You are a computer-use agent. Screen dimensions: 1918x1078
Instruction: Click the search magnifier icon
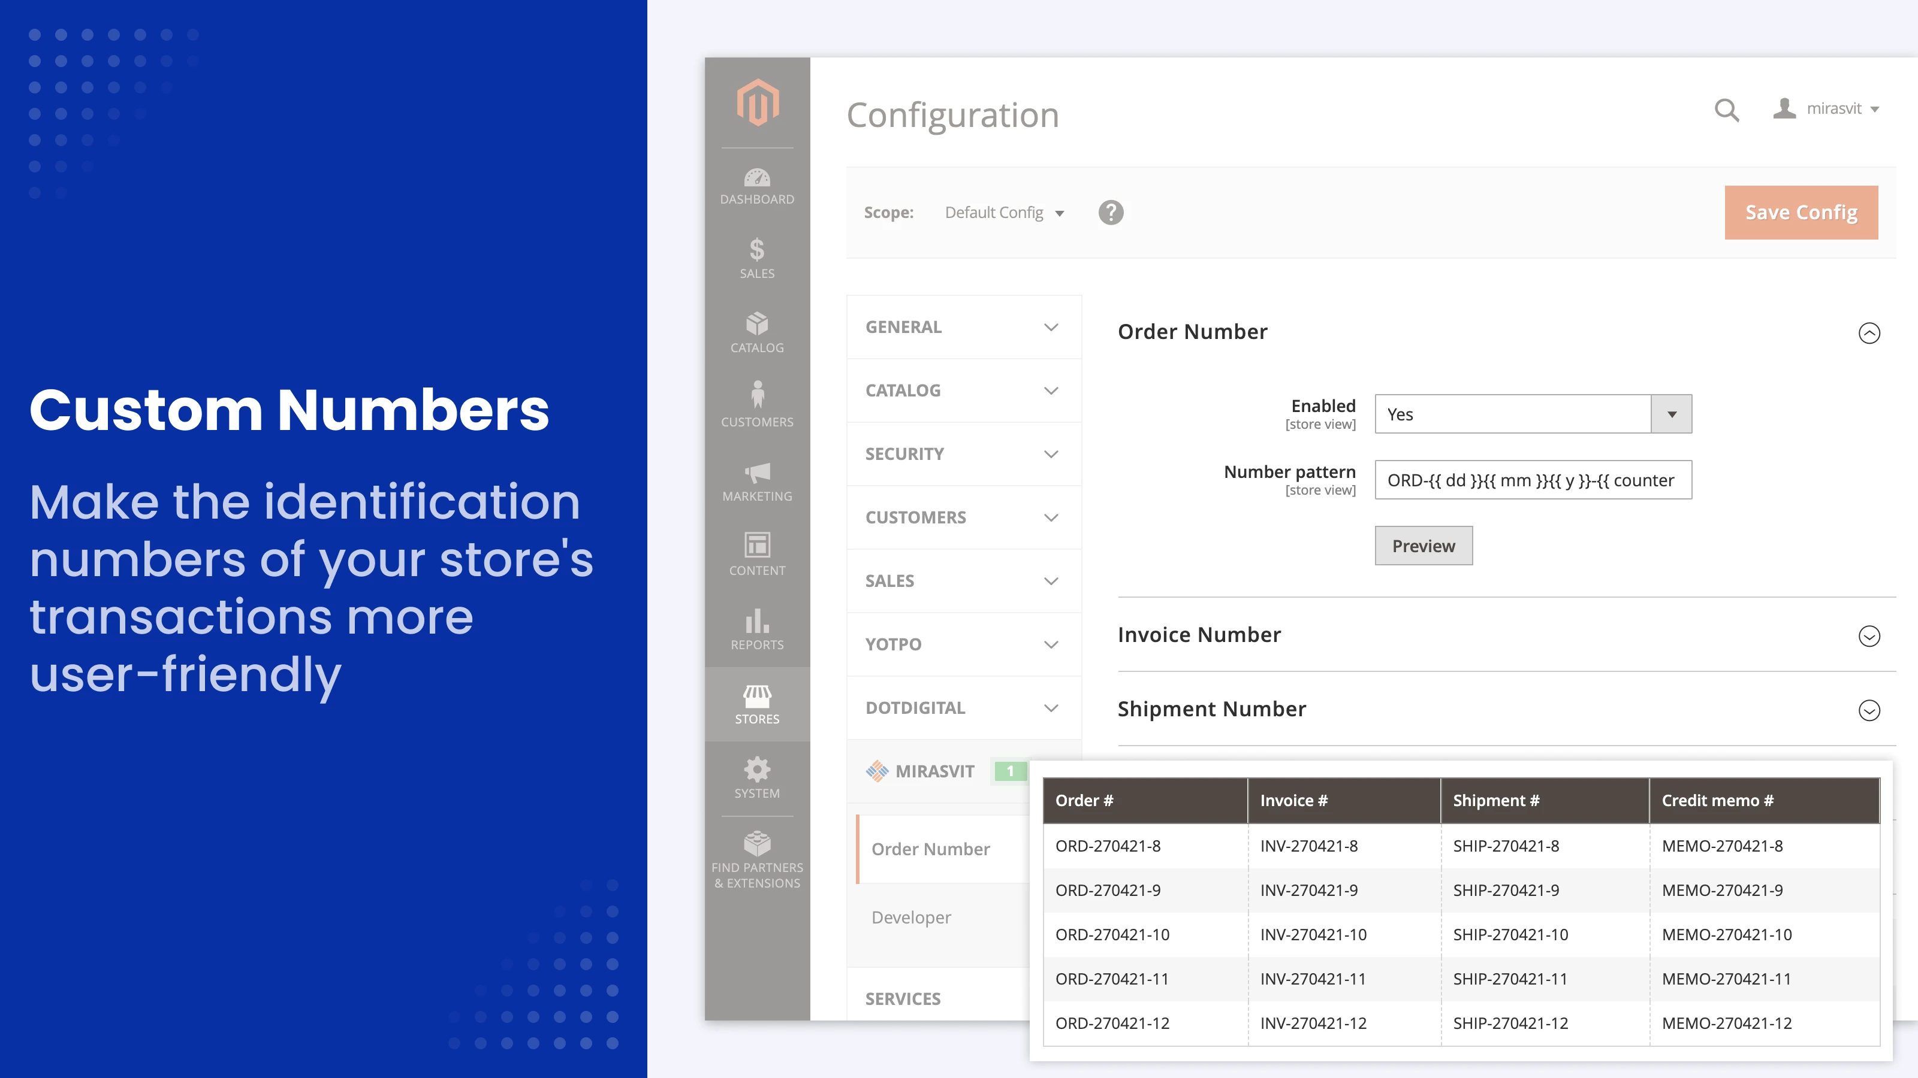click(1726, 110)
